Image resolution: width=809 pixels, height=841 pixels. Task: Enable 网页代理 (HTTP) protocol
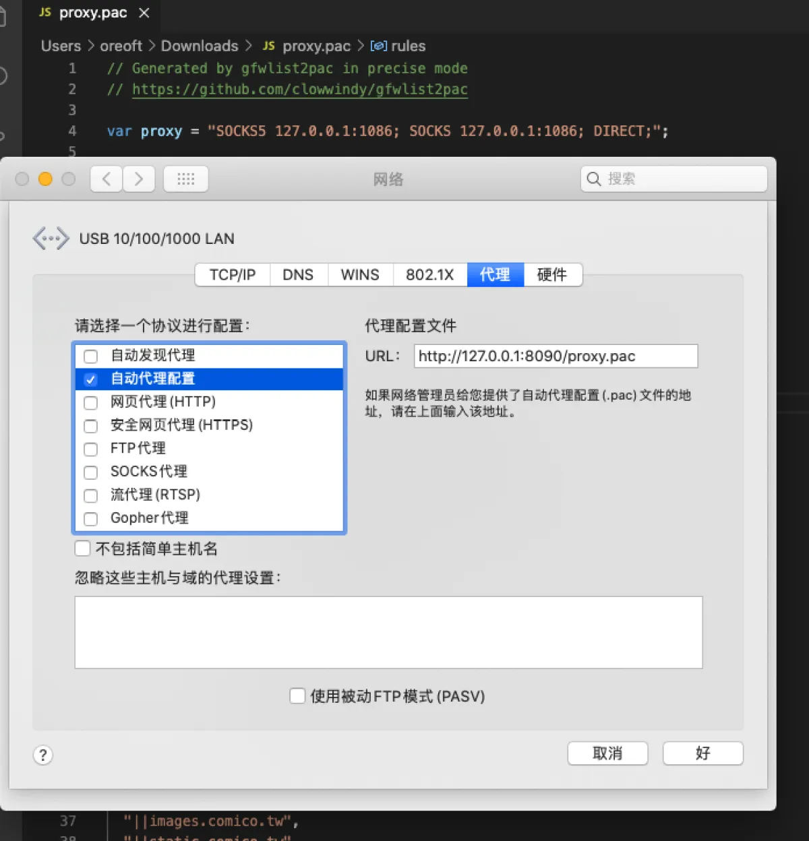tap(90, 402)
